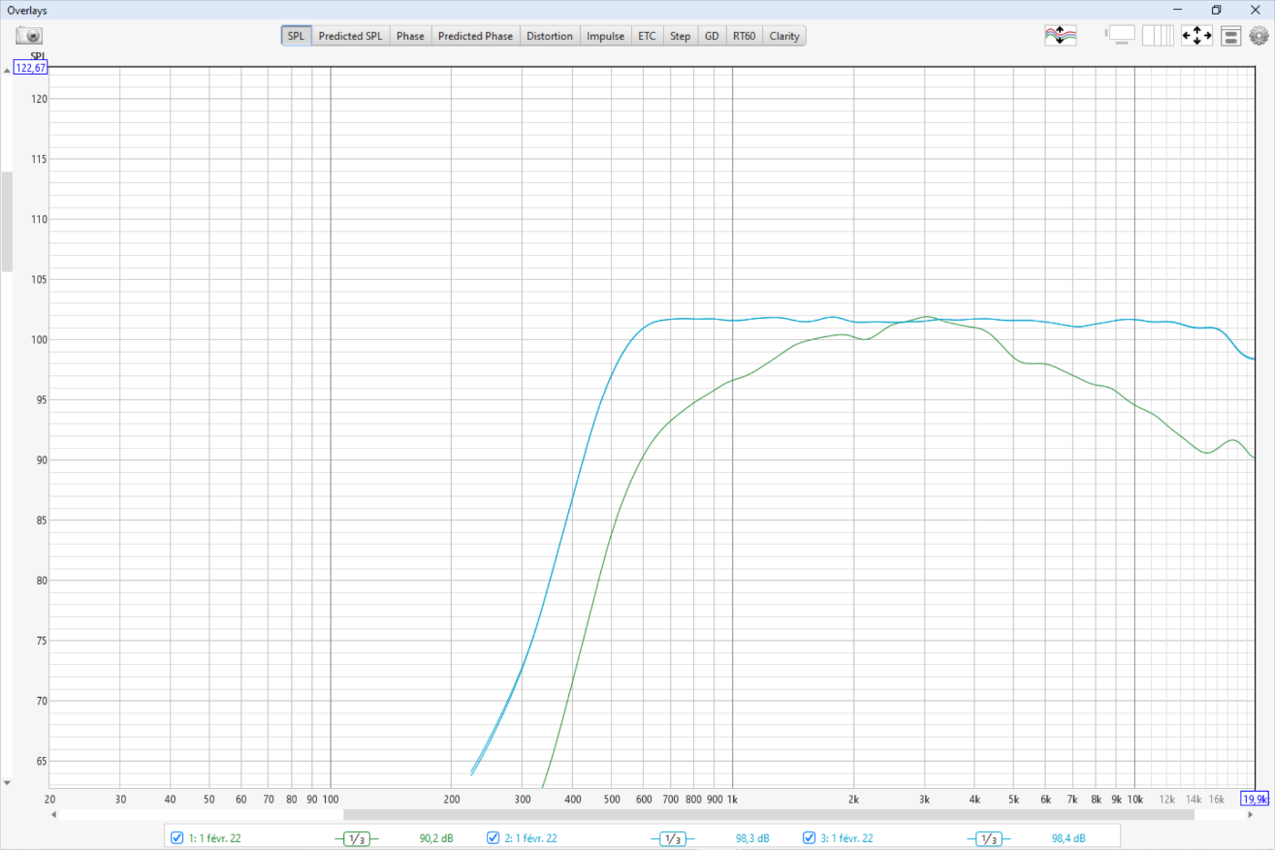The image size is (1275, 850).
Task: Switch to the Distortion tab
Action: [549, 36]
